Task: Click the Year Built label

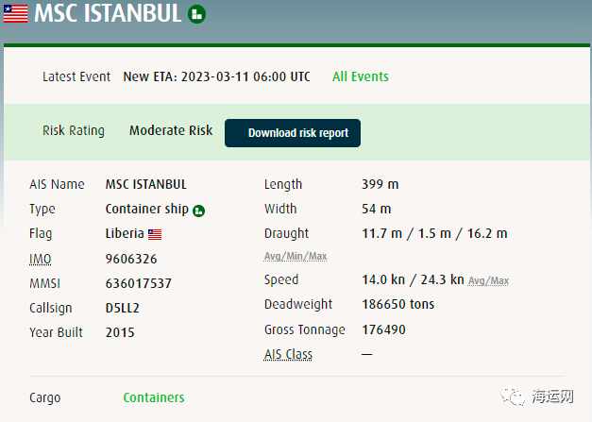Action: coord(56,332)
